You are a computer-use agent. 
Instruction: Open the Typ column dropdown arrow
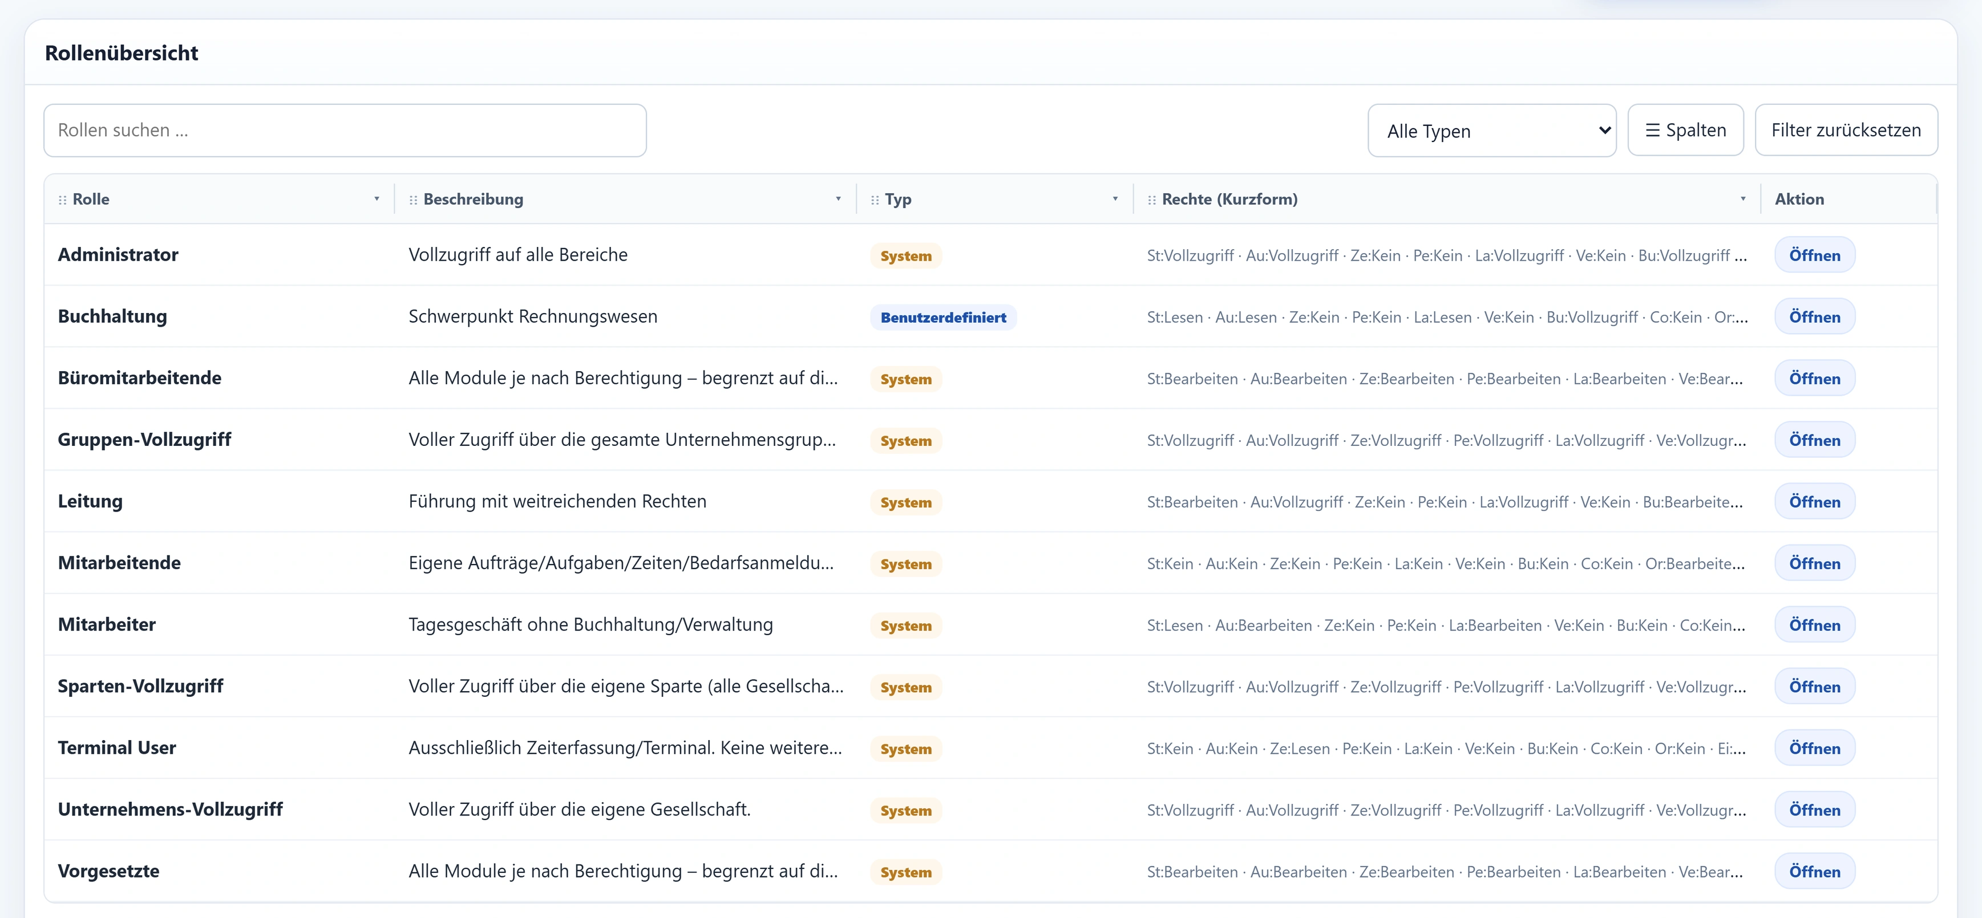coord(1115,199)
